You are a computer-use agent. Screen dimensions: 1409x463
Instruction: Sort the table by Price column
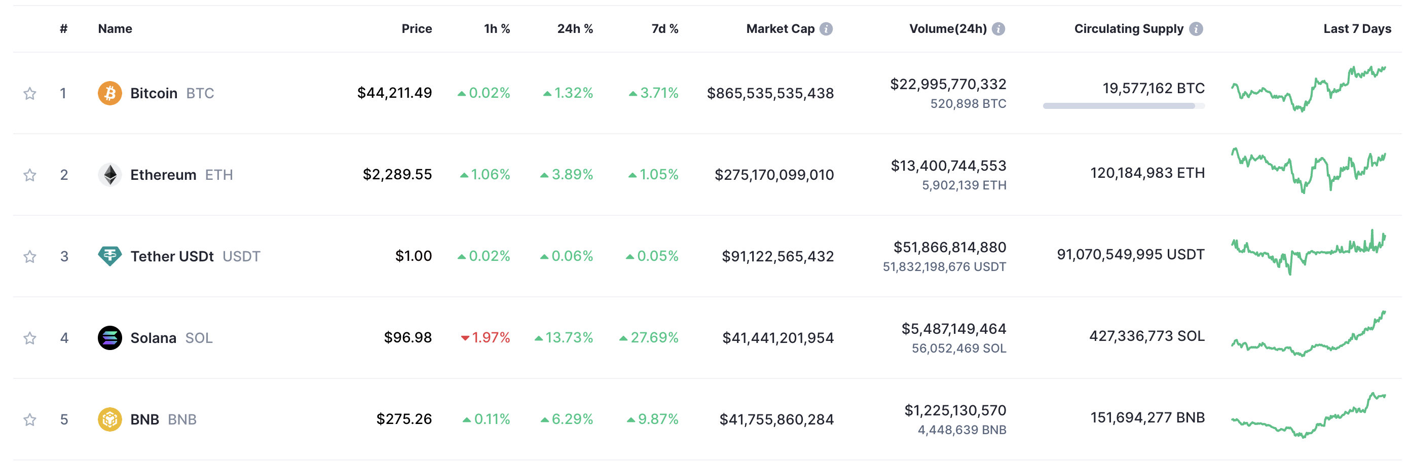tap(416, 29)
